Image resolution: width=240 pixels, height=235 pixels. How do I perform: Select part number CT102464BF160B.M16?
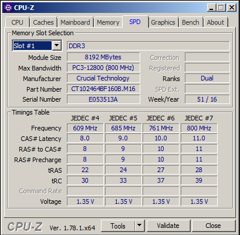[x=103, y=89]
